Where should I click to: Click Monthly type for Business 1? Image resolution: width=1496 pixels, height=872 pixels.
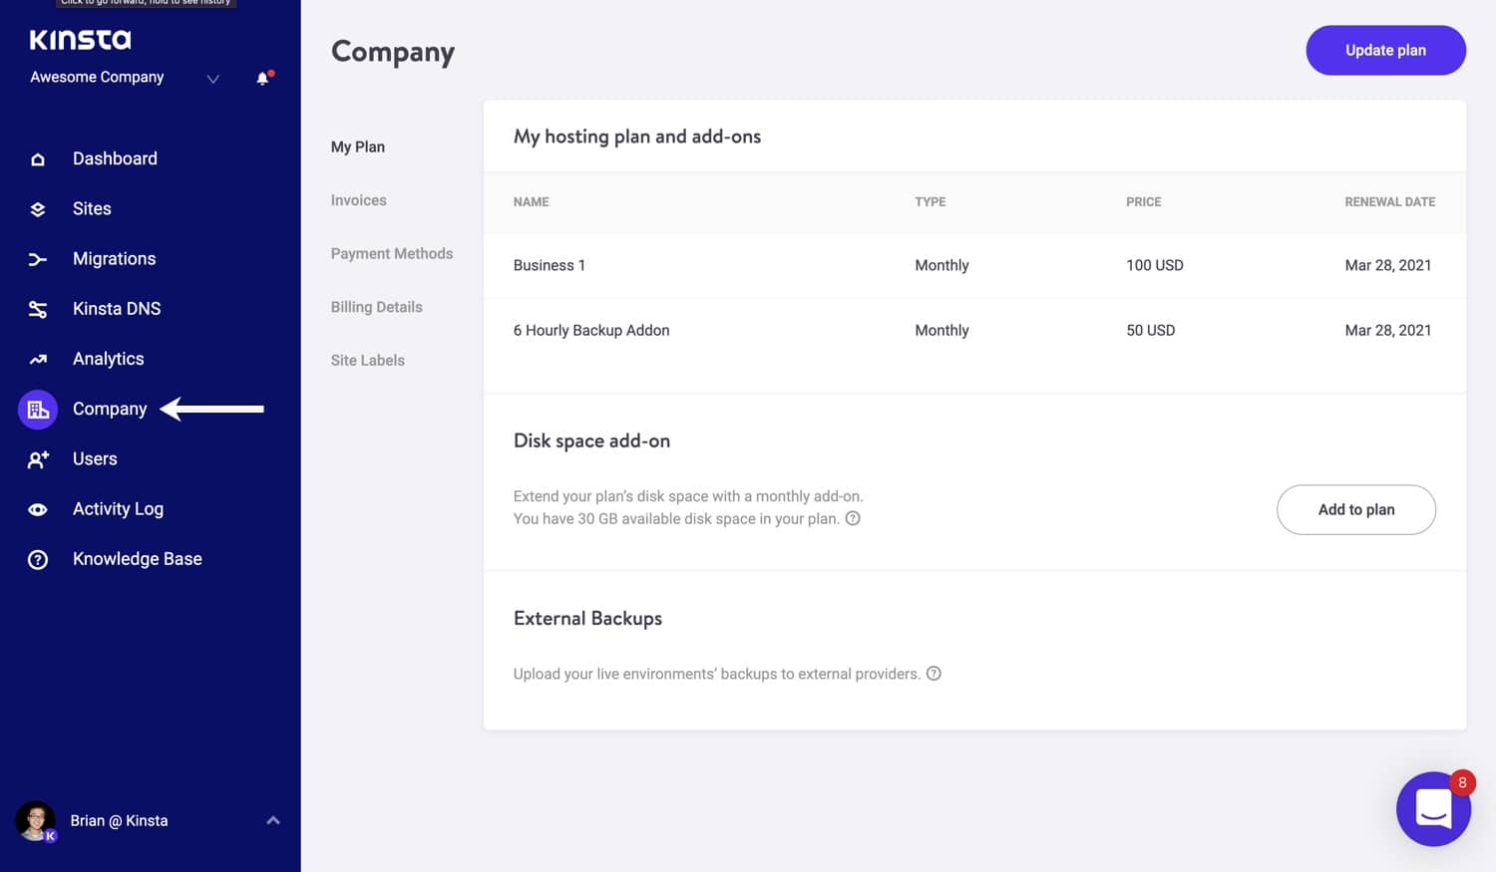tap(941, 265)
